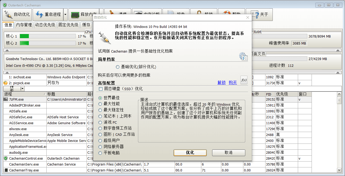Click the 关于 toolbar button
The width and height of the screenshot is (345, 176).
tap(259, 14)
